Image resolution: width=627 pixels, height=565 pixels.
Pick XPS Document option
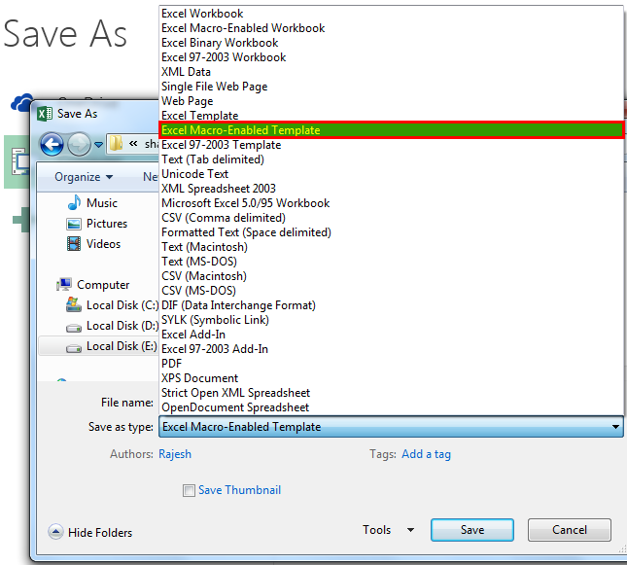(x=391, y=378)
